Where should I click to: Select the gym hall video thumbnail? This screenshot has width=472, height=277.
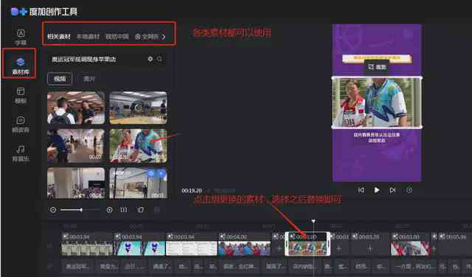tap(138, 108)
